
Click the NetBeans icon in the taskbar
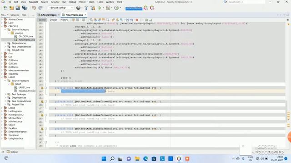(179, 158)
